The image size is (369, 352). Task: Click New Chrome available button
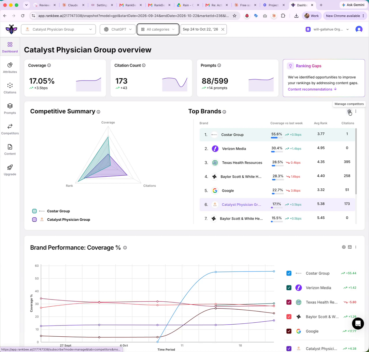pyautogui.click(x=345, y=16)
